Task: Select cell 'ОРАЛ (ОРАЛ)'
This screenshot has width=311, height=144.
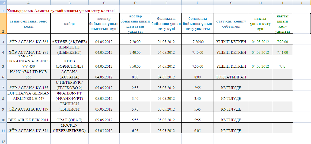Action: (69, 117)
